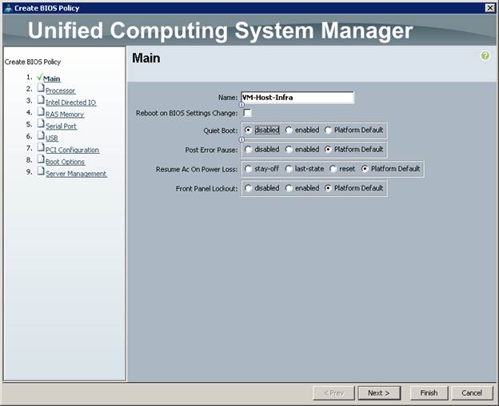The width and height of the screenshot is (499, 406).
Task: Cancel the BIOS policy wizard
Action: 472,393
